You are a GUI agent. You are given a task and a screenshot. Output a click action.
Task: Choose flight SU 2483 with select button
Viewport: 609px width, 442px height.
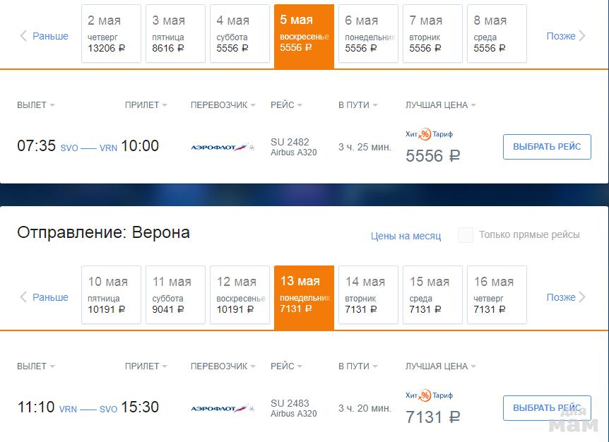[547, 408]
